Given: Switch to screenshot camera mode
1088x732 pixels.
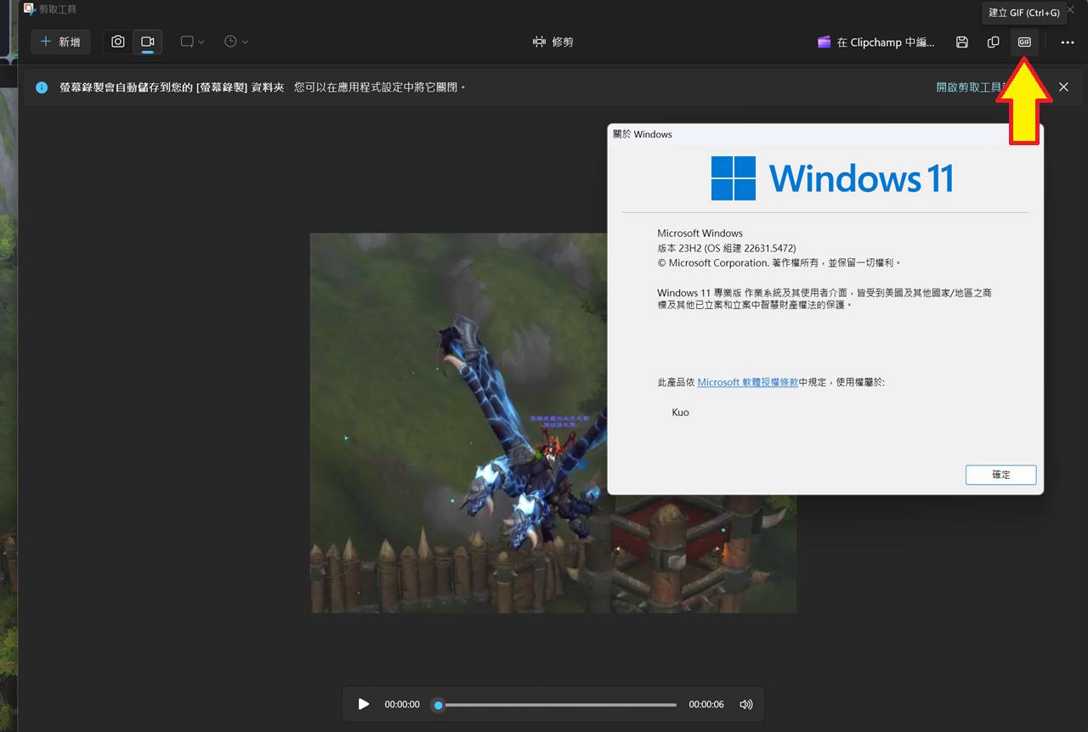Looking at the screenshot, I should click(x=118, y=42).
